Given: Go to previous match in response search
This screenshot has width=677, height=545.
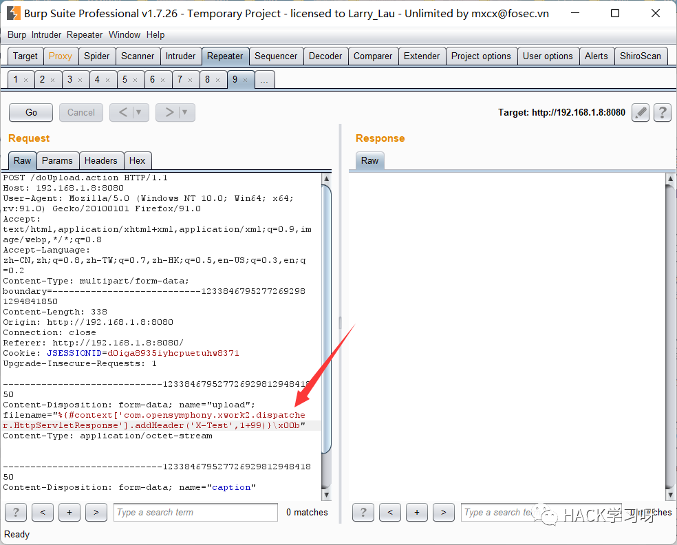Looking at the screenshot, I should [x=390, y=512].
